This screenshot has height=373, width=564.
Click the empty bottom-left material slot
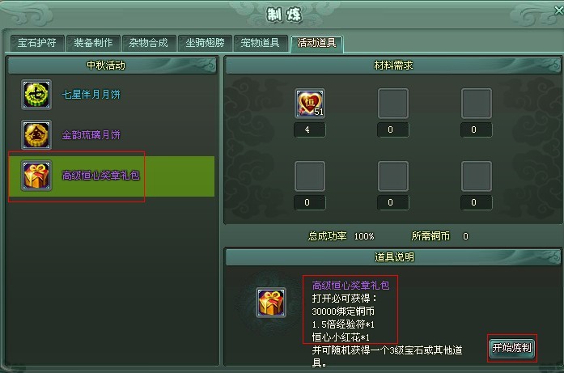pyautogui.click(x=310, y=176)
